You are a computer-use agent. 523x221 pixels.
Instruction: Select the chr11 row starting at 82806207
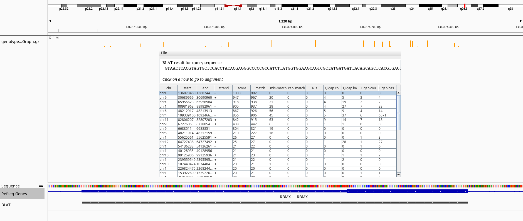click(x=278, y=120)
